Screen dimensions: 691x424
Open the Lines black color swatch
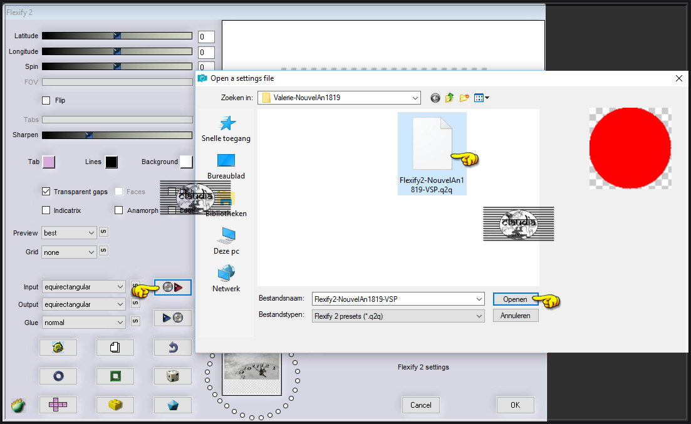click(x=112, y=162)
